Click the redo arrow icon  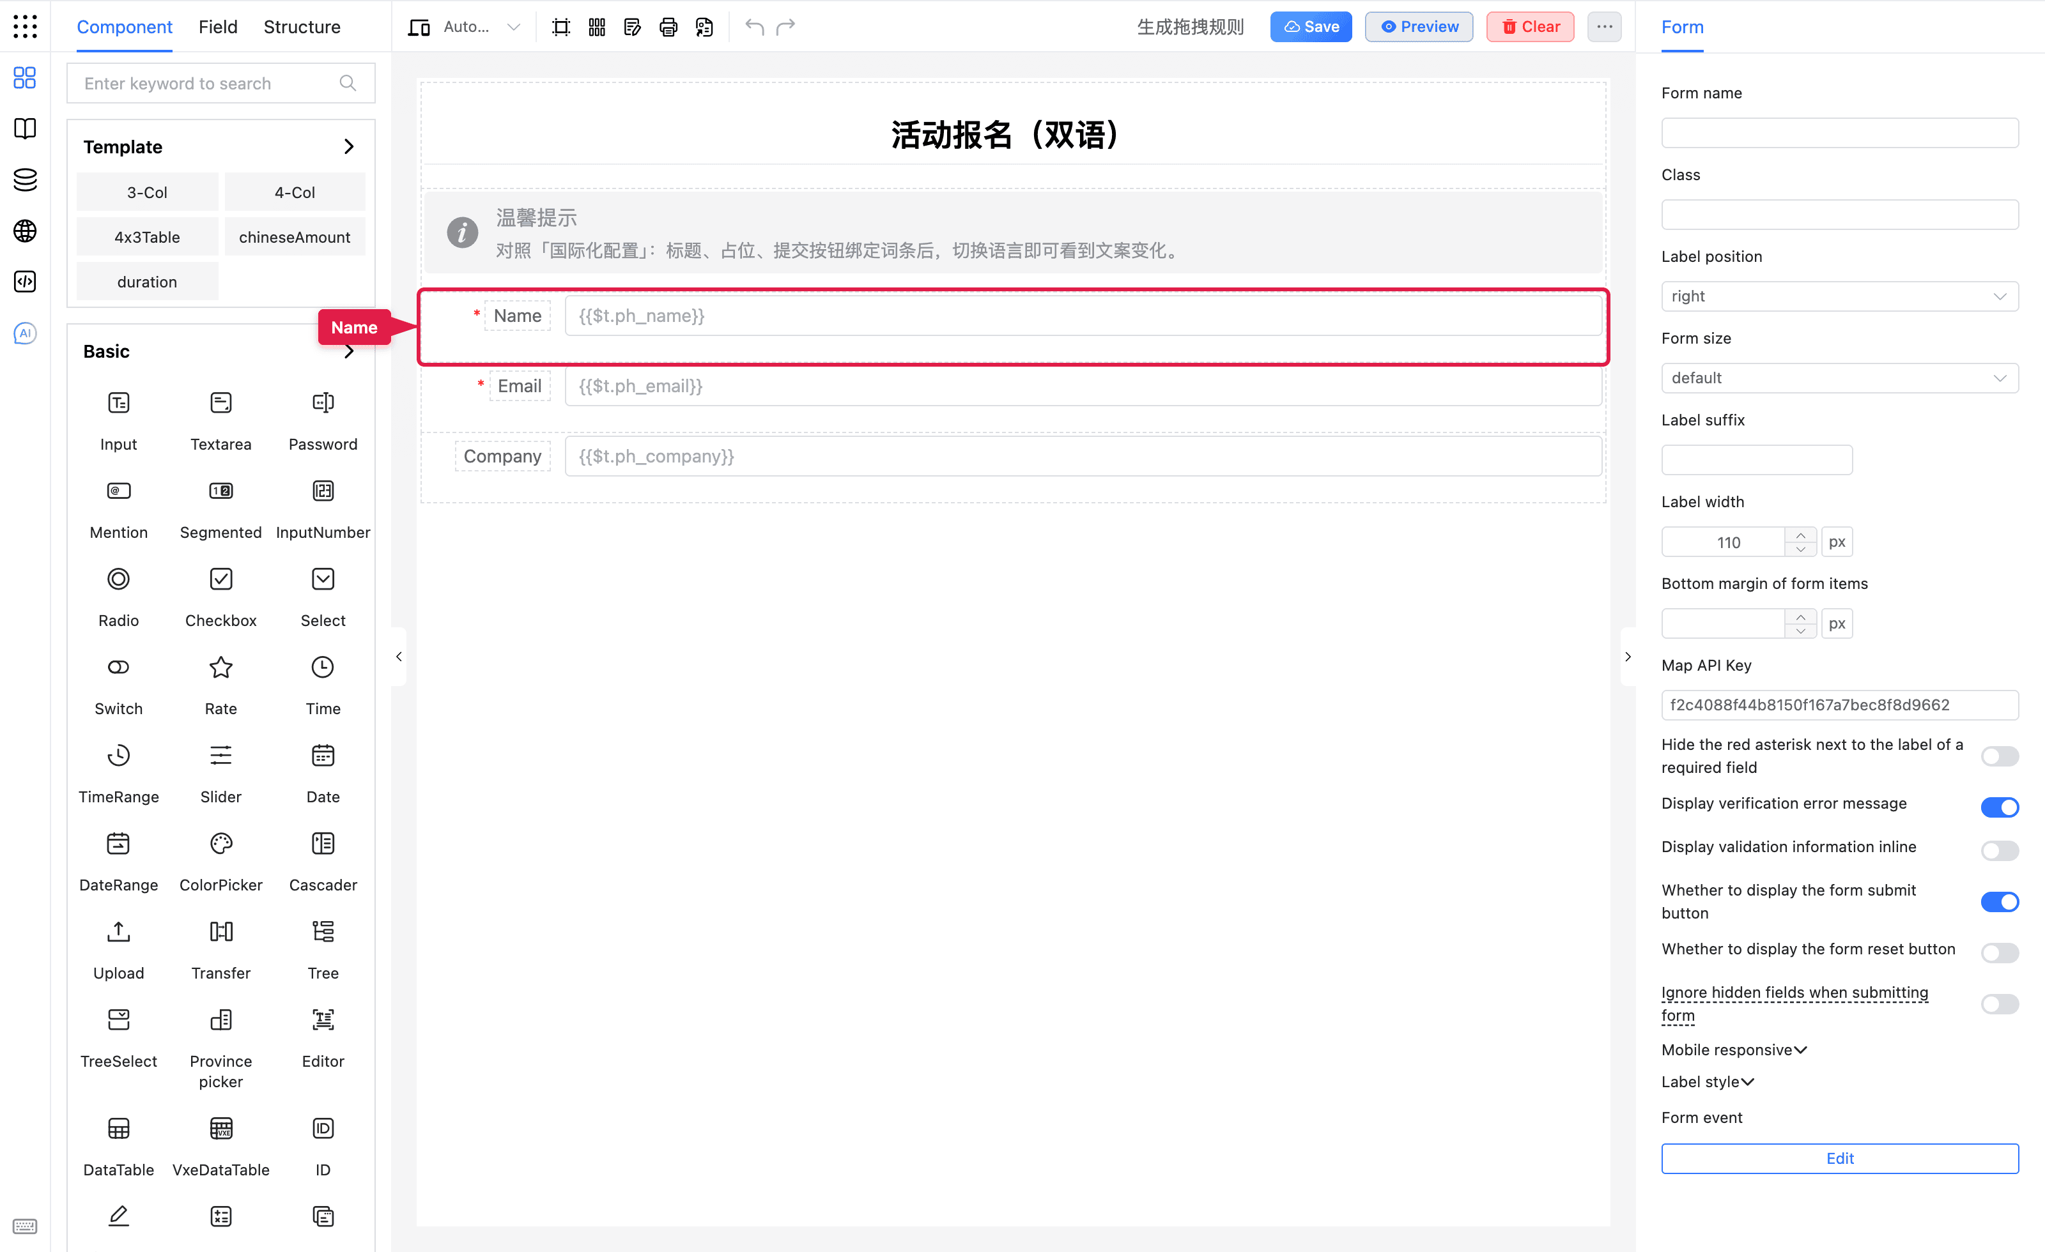click(785, 27)
